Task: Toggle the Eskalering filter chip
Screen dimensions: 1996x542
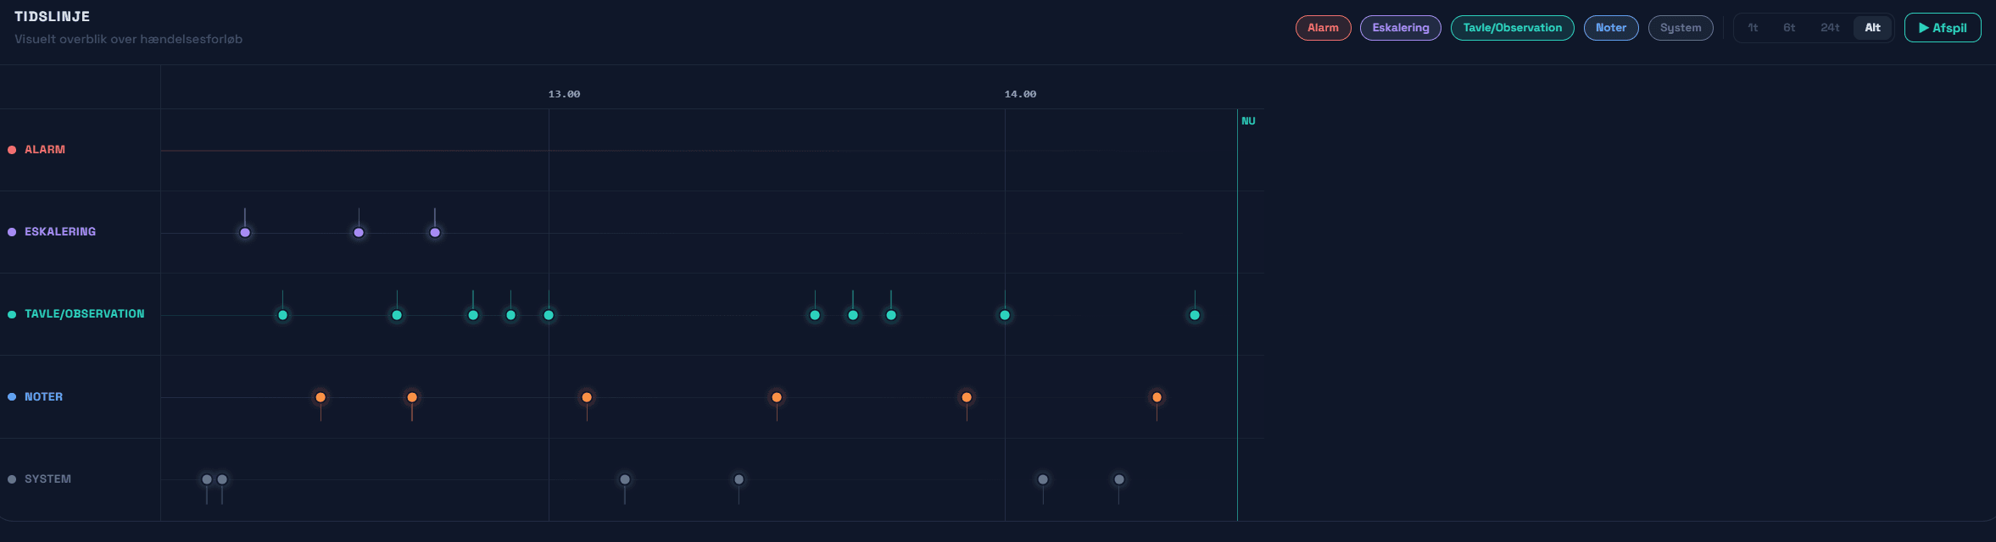Action: pyautogui.click(x=1400, y=28)
